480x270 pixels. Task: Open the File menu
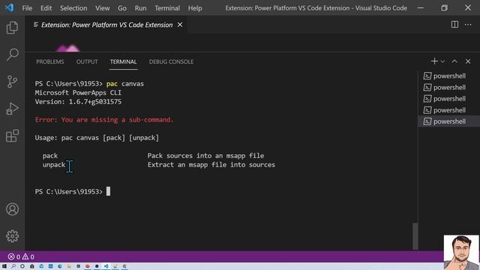[27, 8]
